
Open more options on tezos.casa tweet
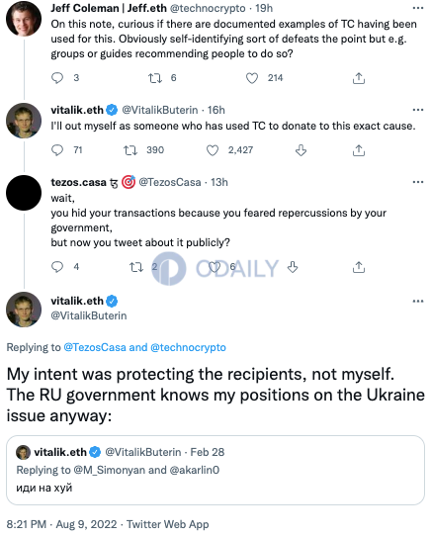(x=418, y=182)
